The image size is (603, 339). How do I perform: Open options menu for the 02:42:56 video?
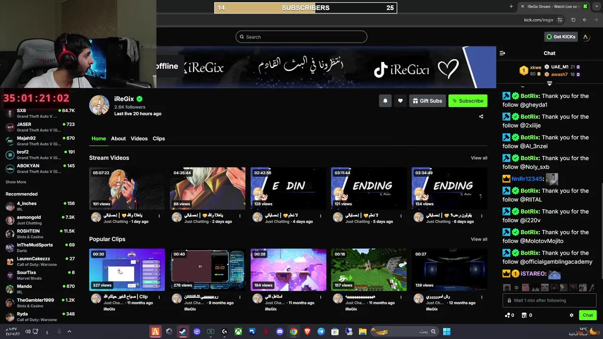coord(320,216)
